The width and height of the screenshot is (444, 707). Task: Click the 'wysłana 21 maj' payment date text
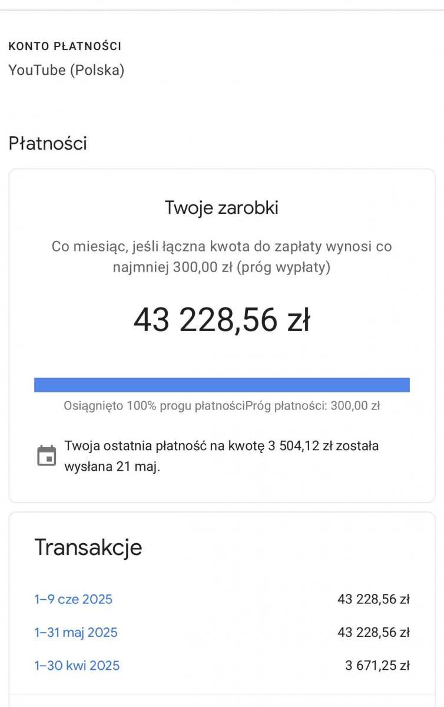point(112,467)
